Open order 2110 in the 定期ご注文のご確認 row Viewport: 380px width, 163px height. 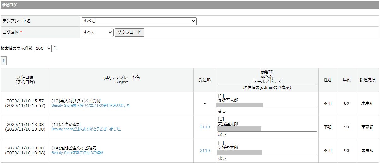[205, 151]
